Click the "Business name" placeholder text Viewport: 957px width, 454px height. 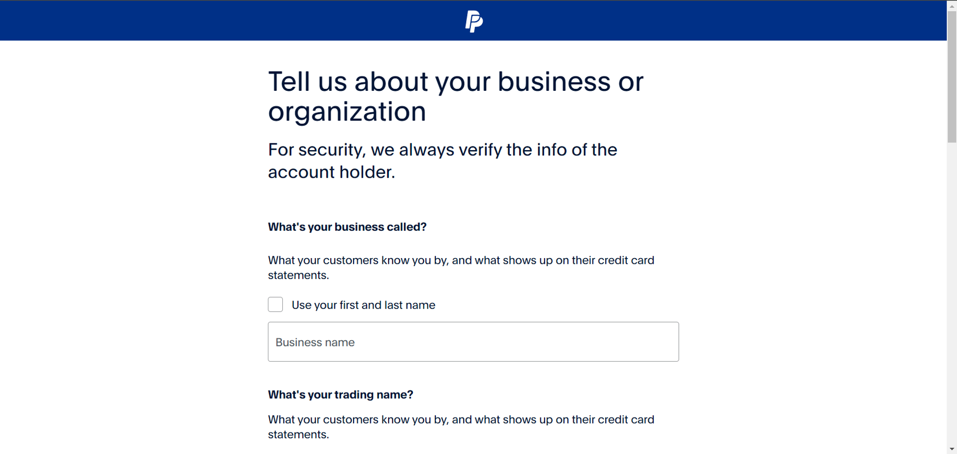(315, 342)
